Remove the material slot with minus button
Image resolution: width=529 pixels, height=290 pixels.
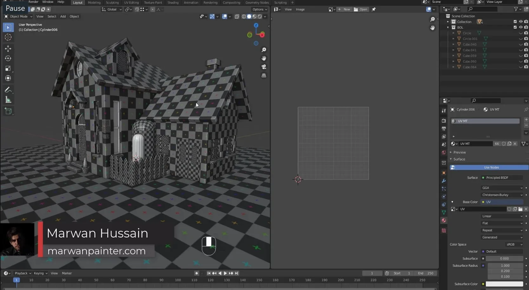[x=526, y=125]
